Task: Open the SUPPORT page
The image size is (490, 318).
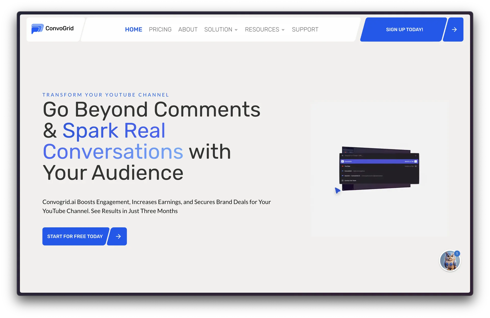Action: coord(305,30)
